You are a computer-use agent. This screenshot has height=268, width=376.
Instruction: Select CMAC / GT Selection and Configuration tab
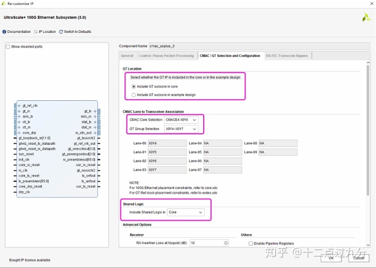click(x=230, y=56)
